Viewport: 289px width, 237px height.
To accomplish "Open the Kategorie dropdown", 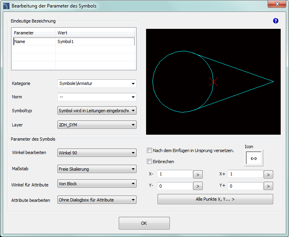I will tap(133, 84).
